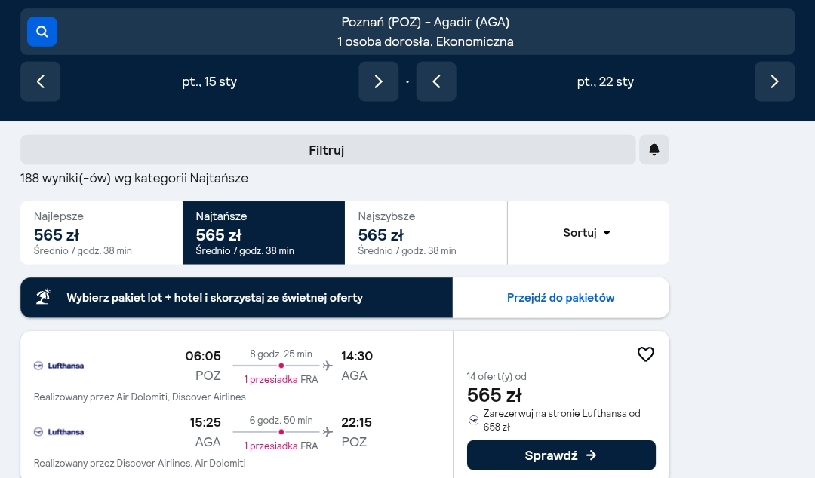Screen dimensions: 815x478
Task: Expand the Sortuj dropdown
Action: [x=588, y=233]
